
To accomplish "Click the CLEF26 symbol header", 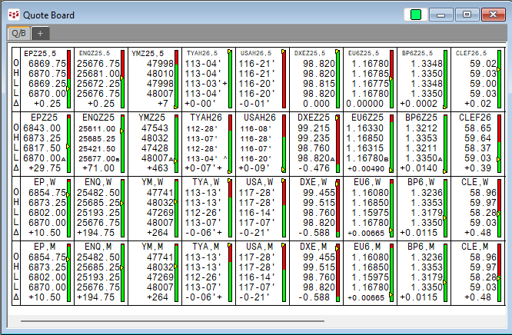I will point(477,118).
